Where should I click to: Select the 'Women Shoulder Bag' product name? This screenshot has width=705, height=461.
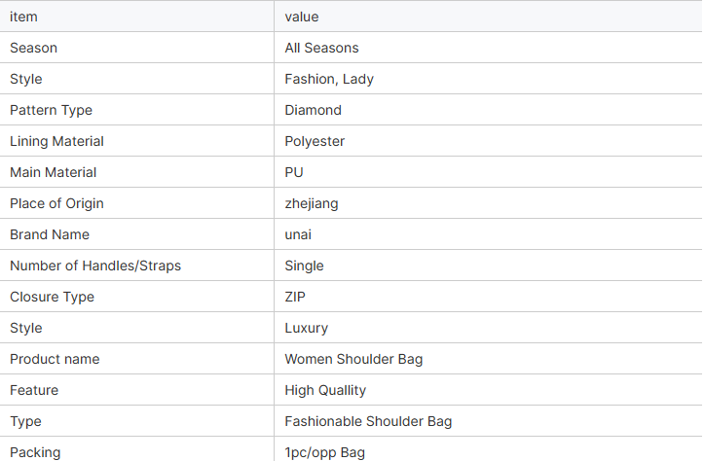click(353, 359)
